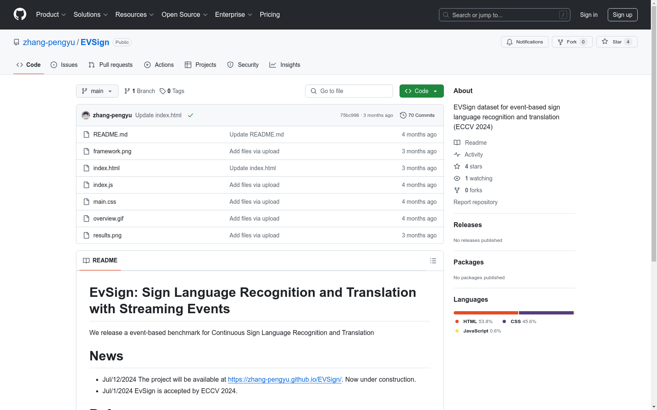Switch to the Security tab
The height and width of the screenshot is (410, 657).
pyautogui.click(x=243, y=65)
